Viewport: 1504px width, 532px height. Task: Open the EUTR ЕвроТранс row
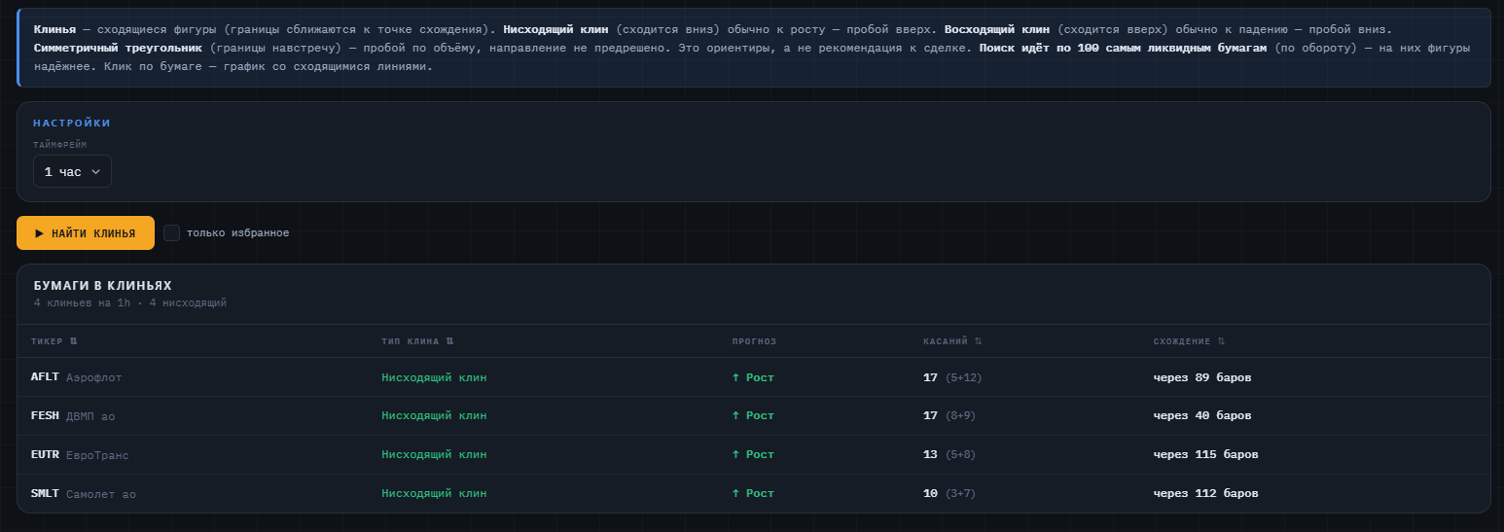pos(753,455)
